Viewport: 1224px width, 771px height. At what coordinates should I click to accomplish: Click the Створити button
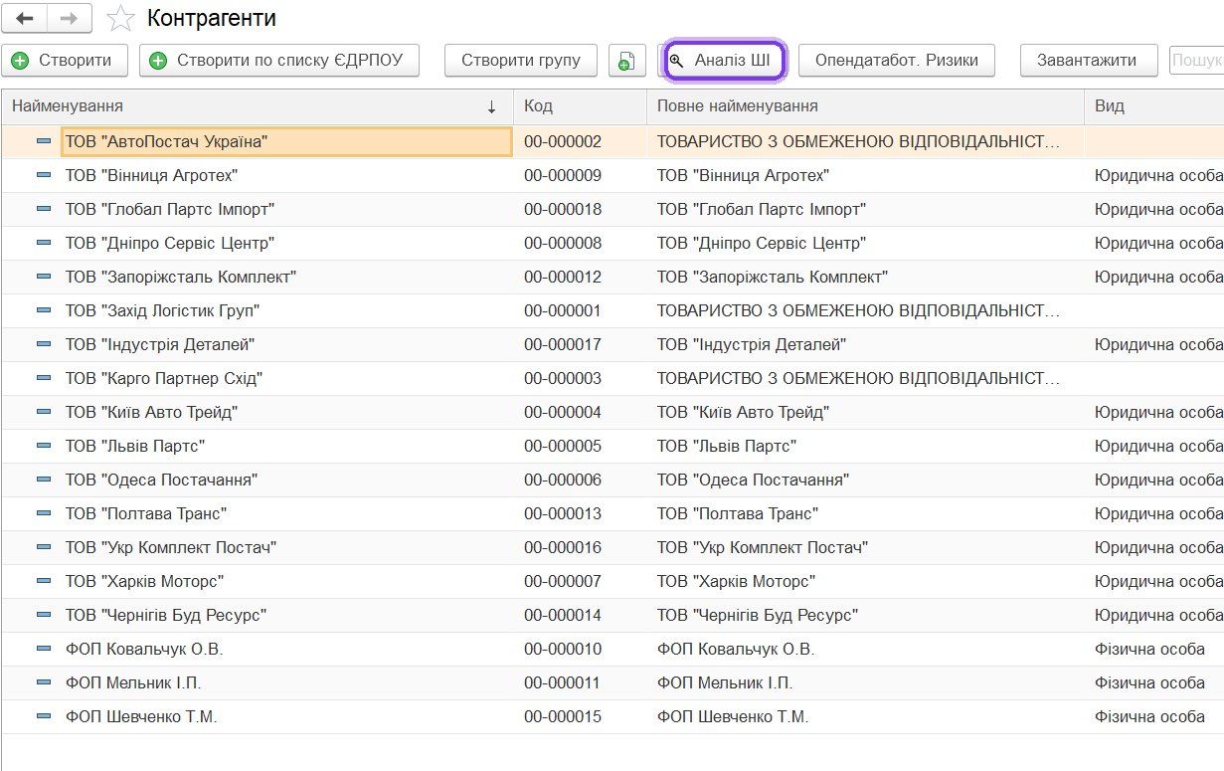coord(66,61)
